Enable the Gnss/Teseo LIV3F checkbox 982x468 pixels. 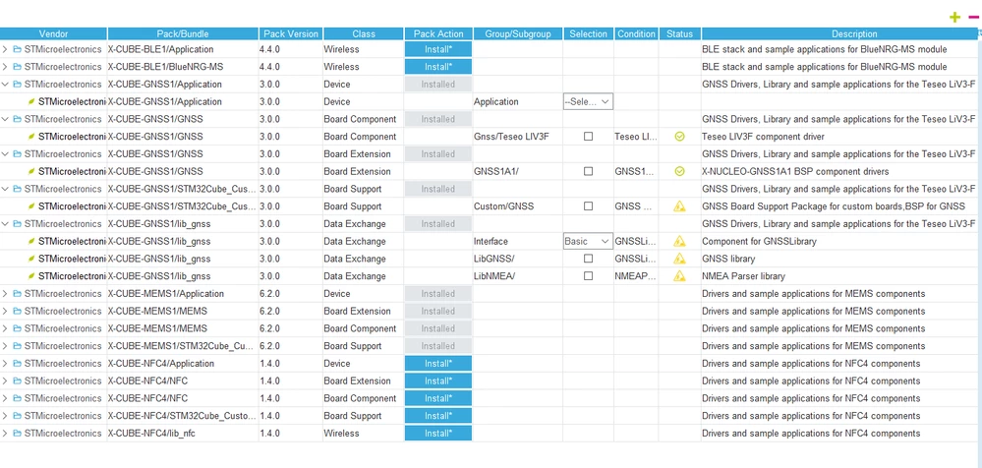588,137
